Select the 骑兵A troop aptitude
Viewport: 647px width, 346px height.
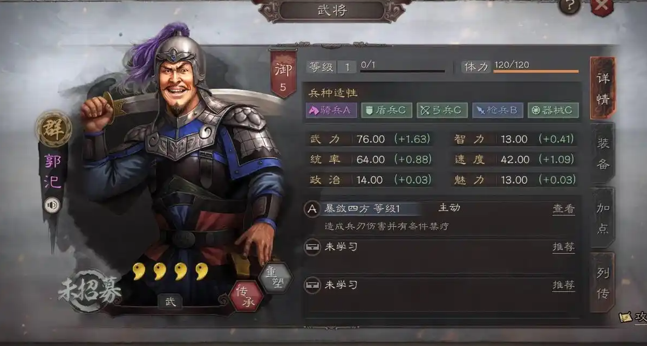tap(331, 110)
